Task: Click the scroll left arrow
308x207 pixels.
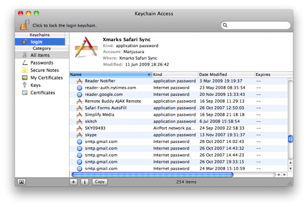Action: (278, 175)
